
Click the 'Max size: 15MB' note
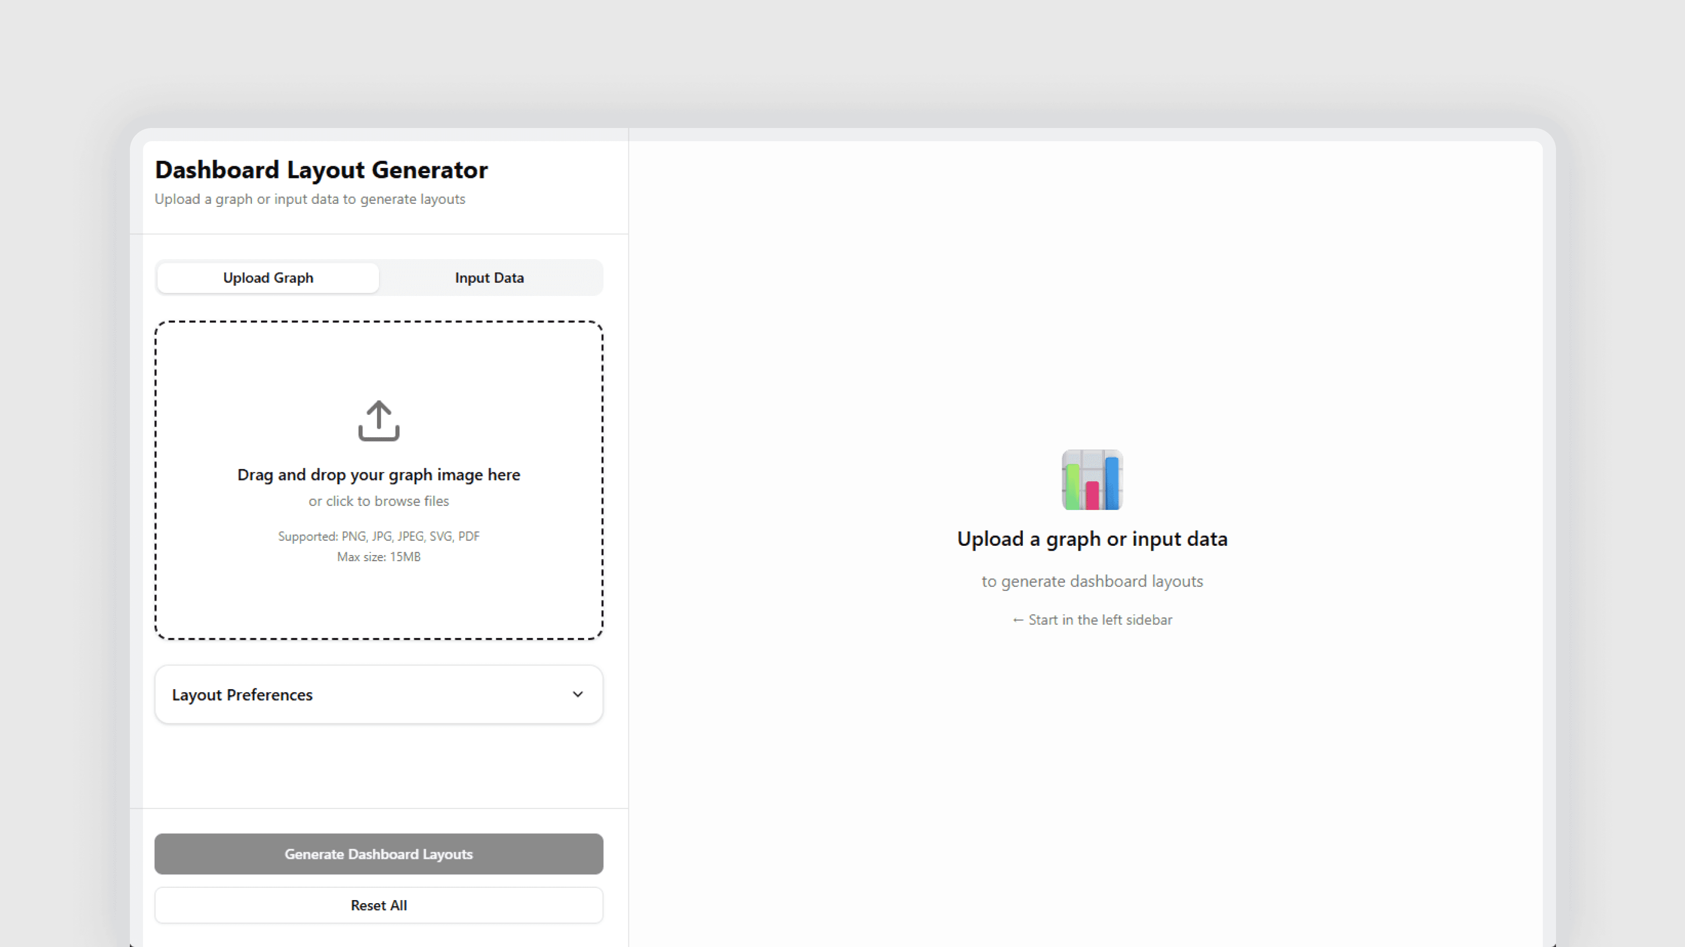[x=379, y=557]
